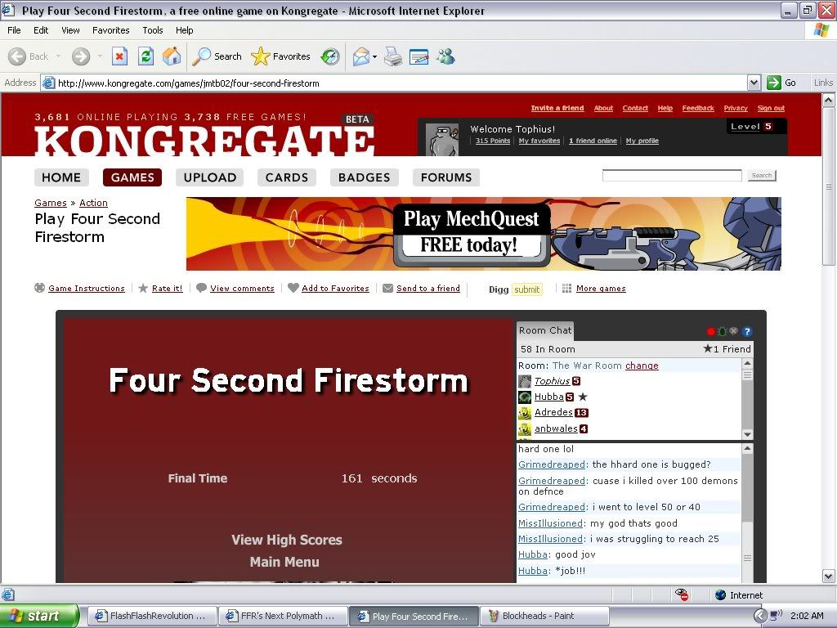Expand the Mail button dropdown arrow

(374, 56)
